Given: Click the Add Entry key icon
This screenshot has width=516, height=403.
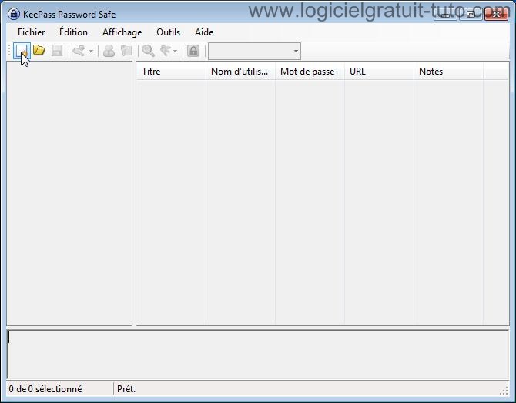Looking at the screenshot, I should [79, 51].
